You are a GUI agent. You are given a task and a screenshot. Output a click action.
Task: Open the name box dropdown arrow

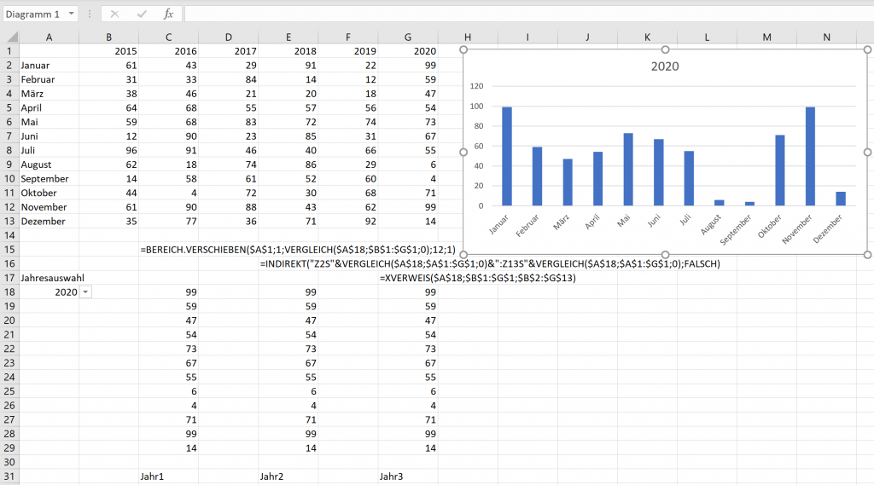coord(70,14)
